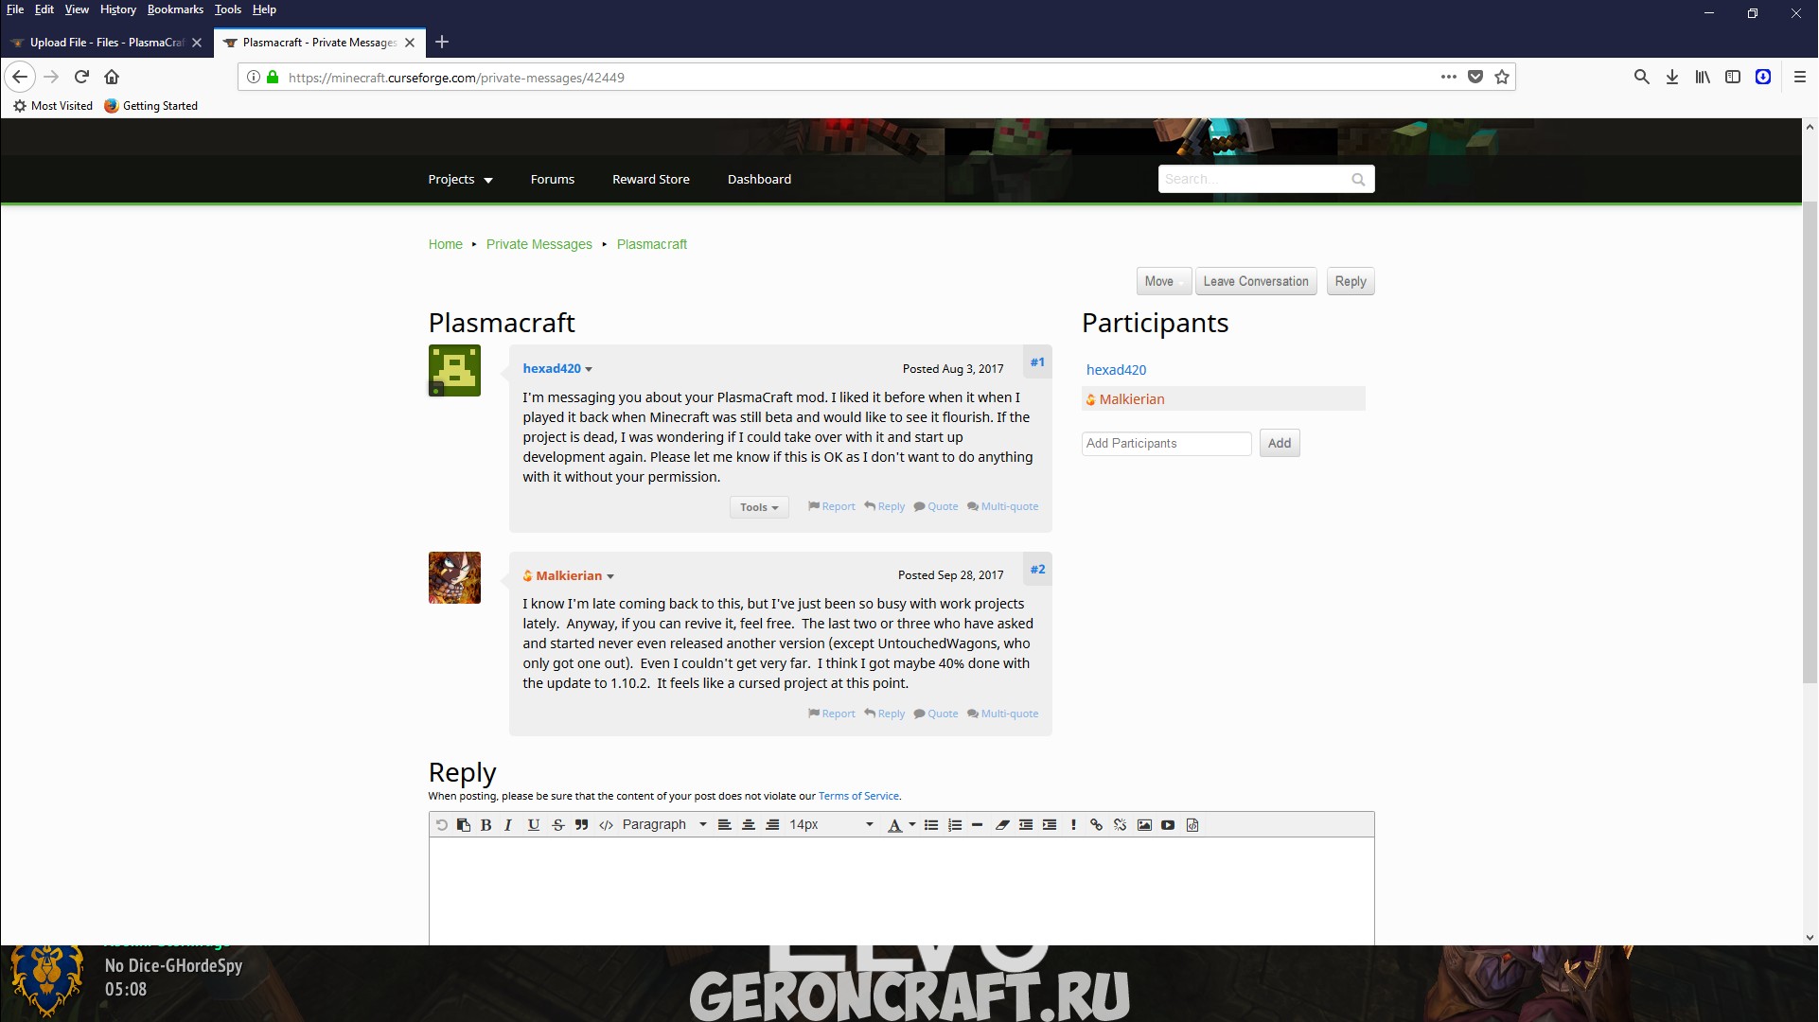Click the indent icon in the editor

click(1050, 825)
